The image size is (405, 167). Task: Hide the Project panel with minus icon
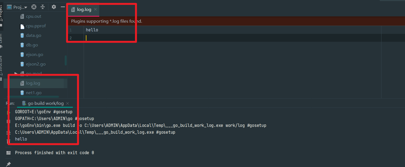coord(63,7)
